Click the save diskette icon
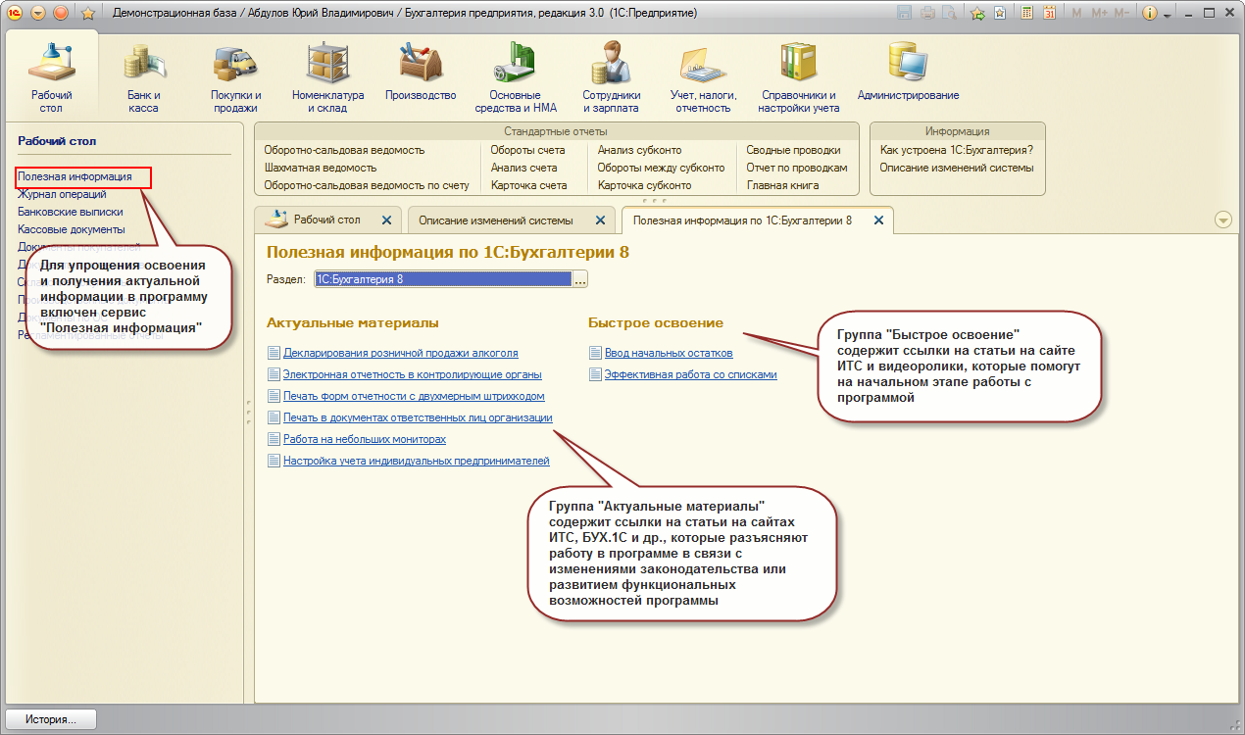The image size is (1245, 735). pos(903,14)
